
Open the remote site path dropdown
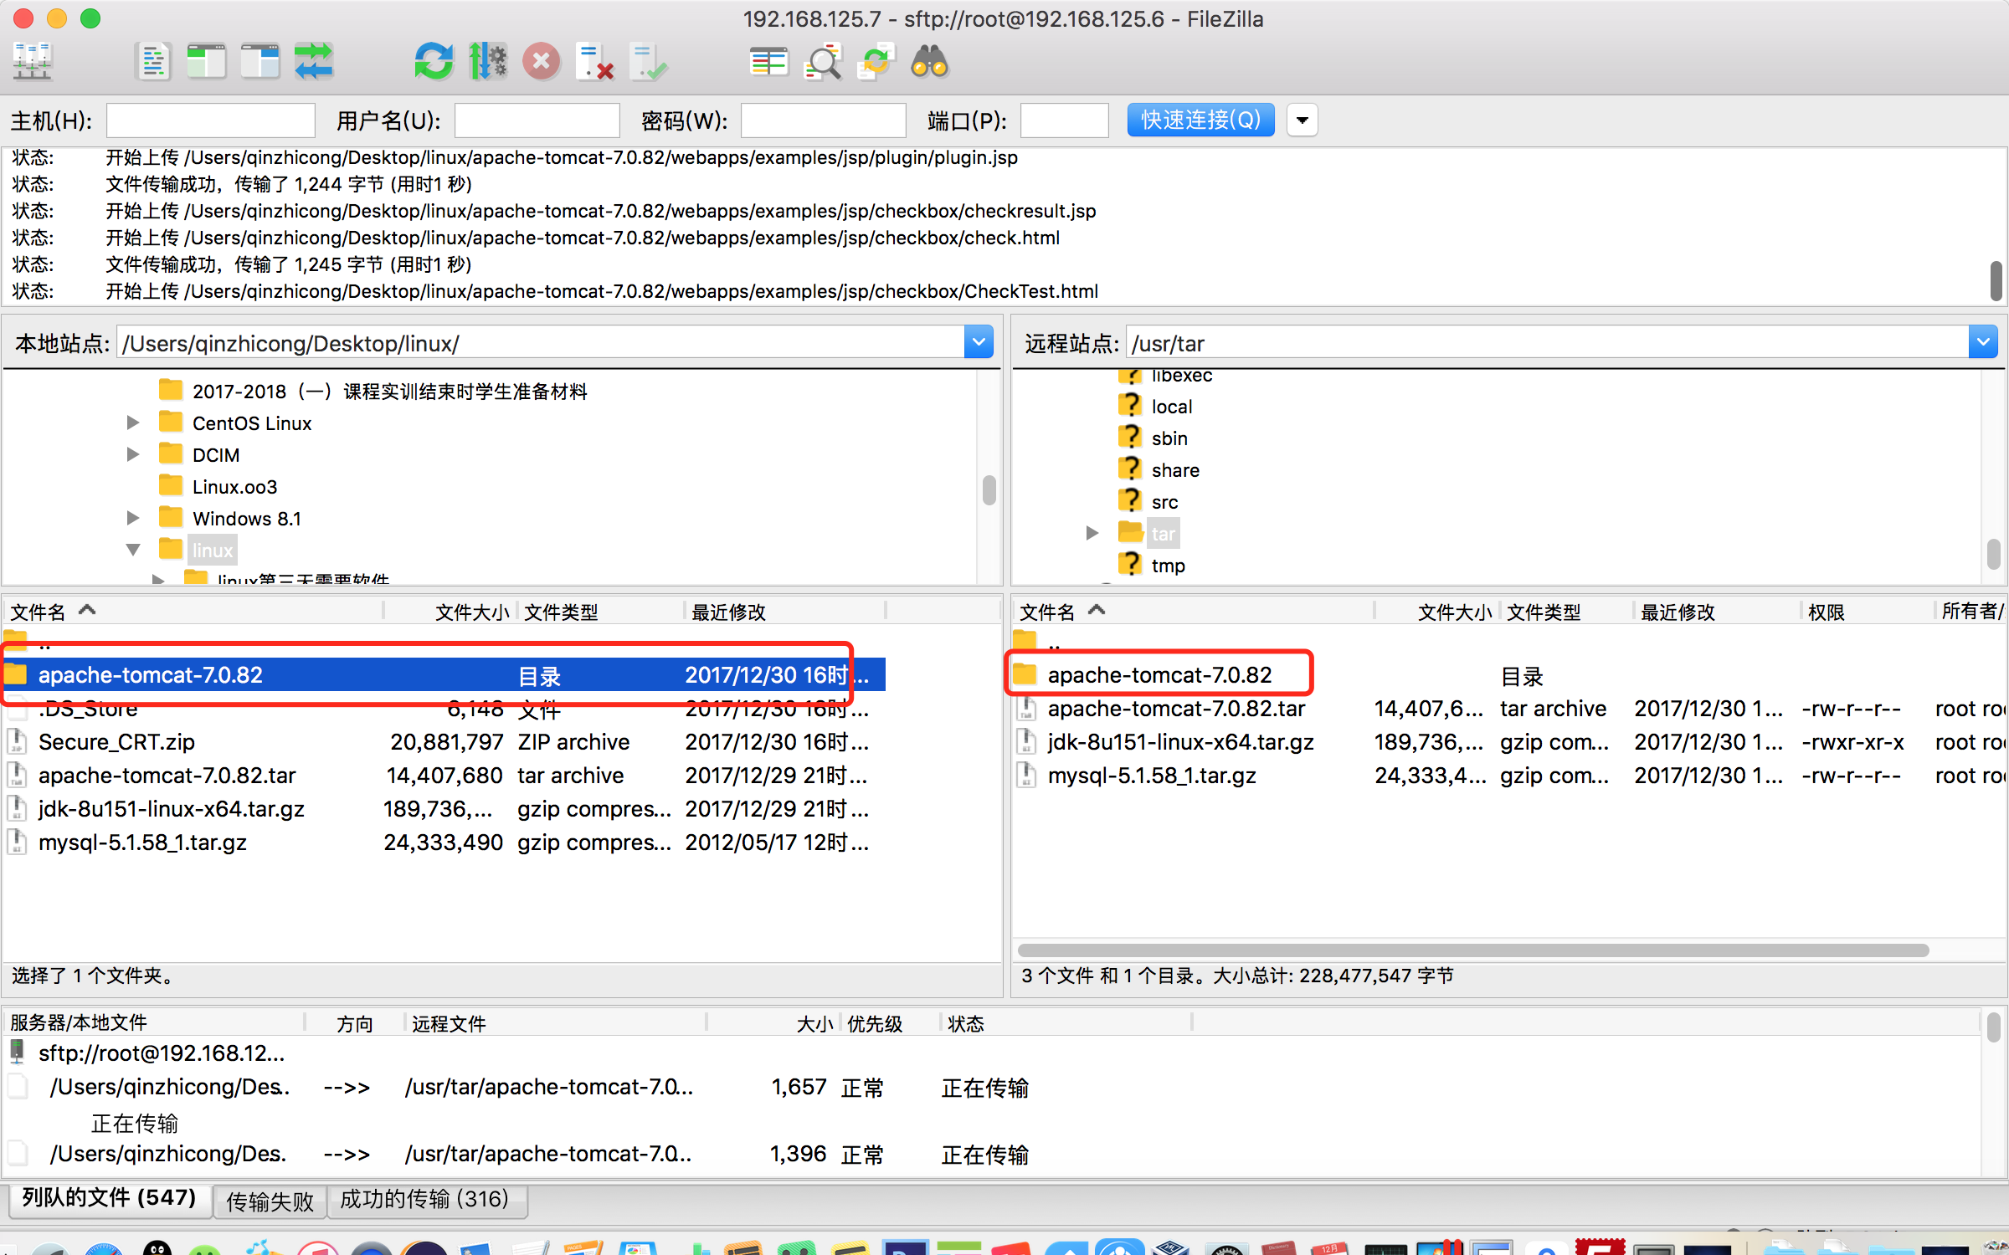[1983, 342]
